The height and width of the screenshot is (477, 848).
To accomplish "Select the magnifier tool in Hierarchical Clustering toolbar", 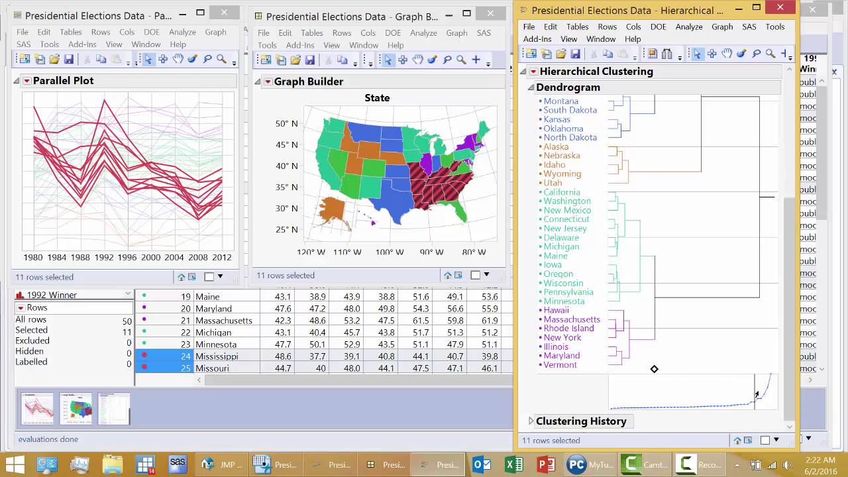I will pyautogui.click(x=770, y=54).
